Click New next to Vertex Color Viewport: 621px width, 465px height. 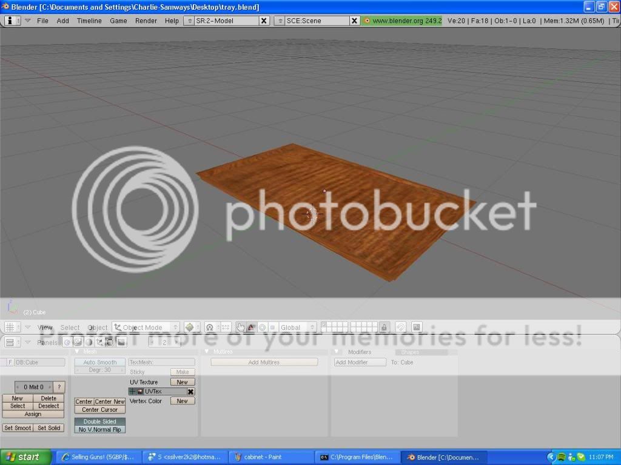click(182, 401)
